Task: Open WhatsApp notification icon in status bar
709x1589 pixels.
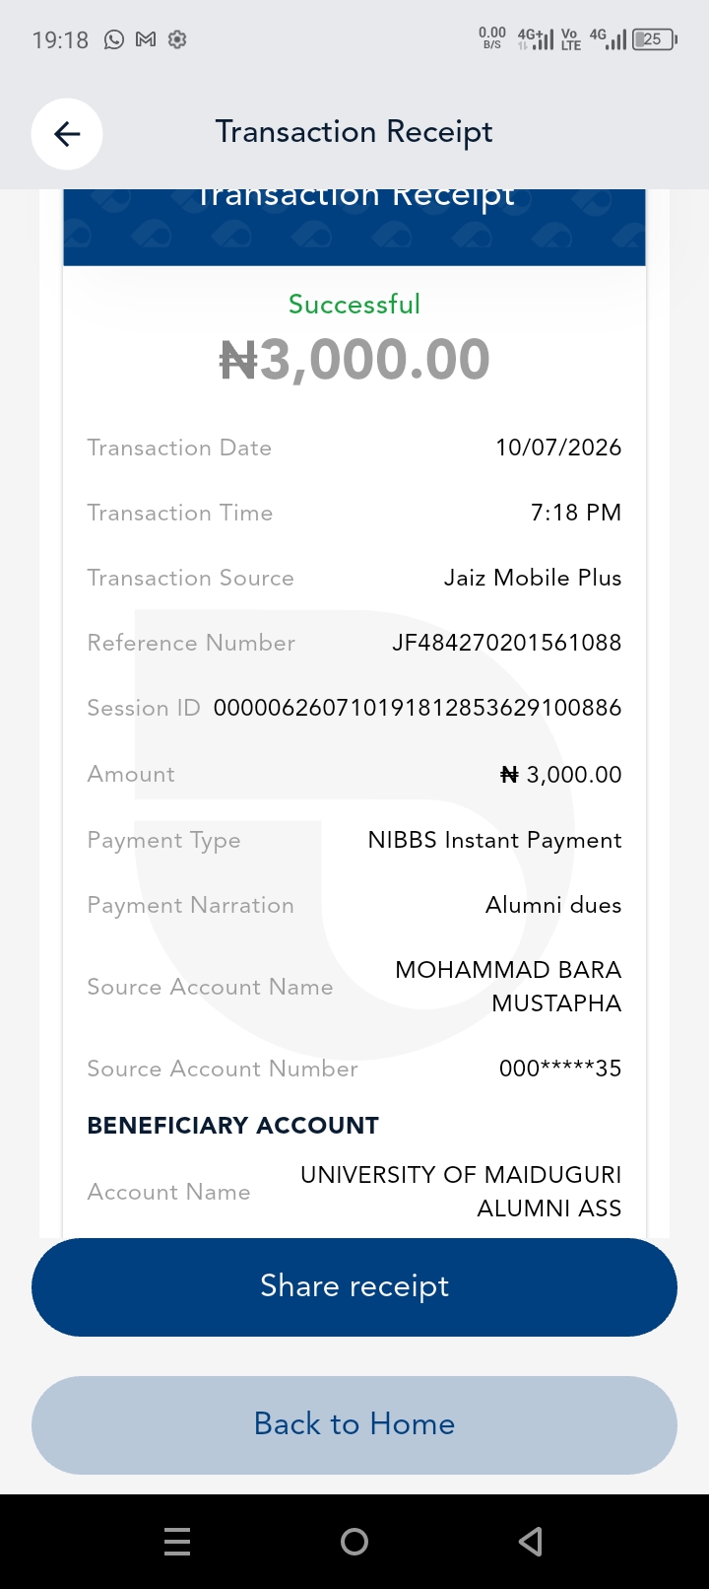Action: click(114, 39)
